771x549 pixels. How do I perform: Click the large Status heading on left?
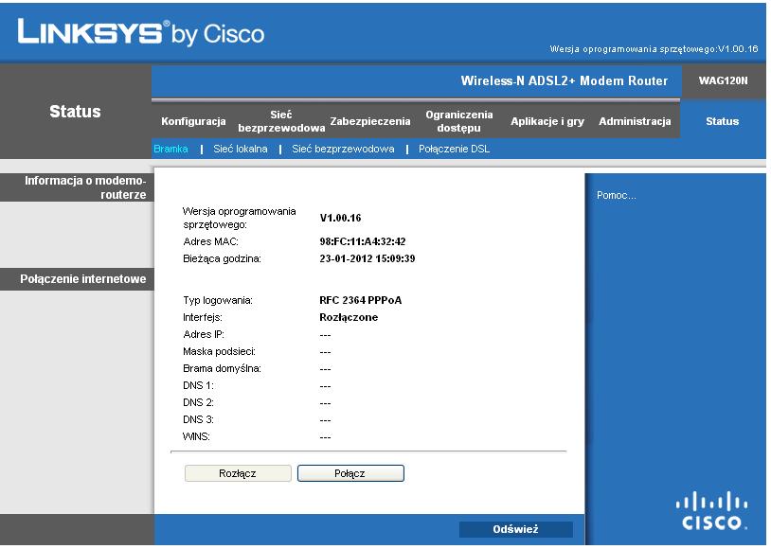point(75,112)
